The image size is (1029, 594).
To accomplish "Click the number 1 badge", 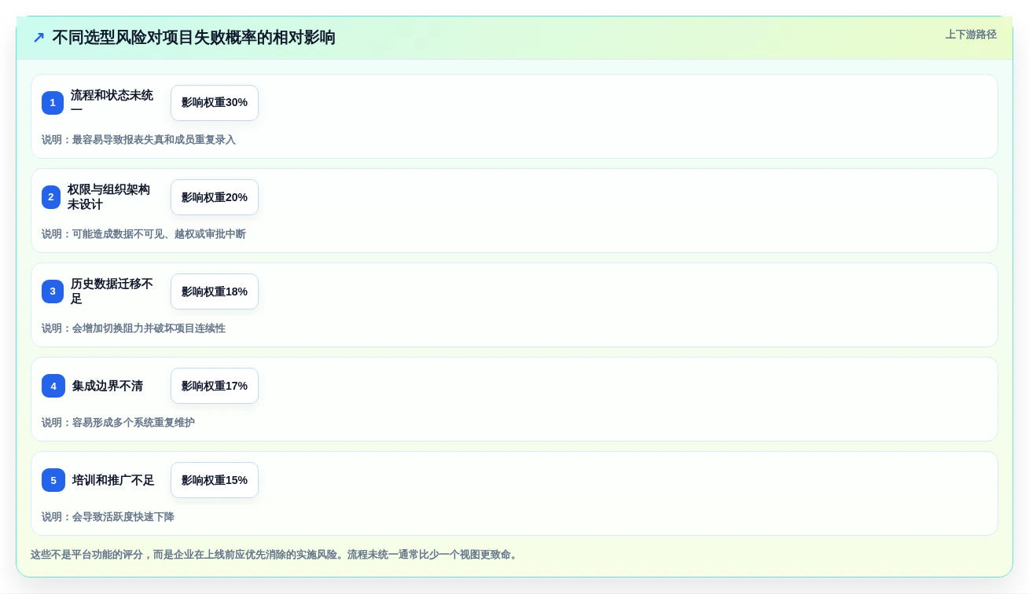I will point(53,103).
